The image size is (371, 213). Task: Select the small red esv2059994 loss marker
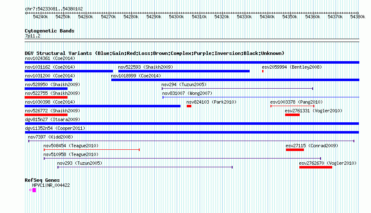(263, 71)
